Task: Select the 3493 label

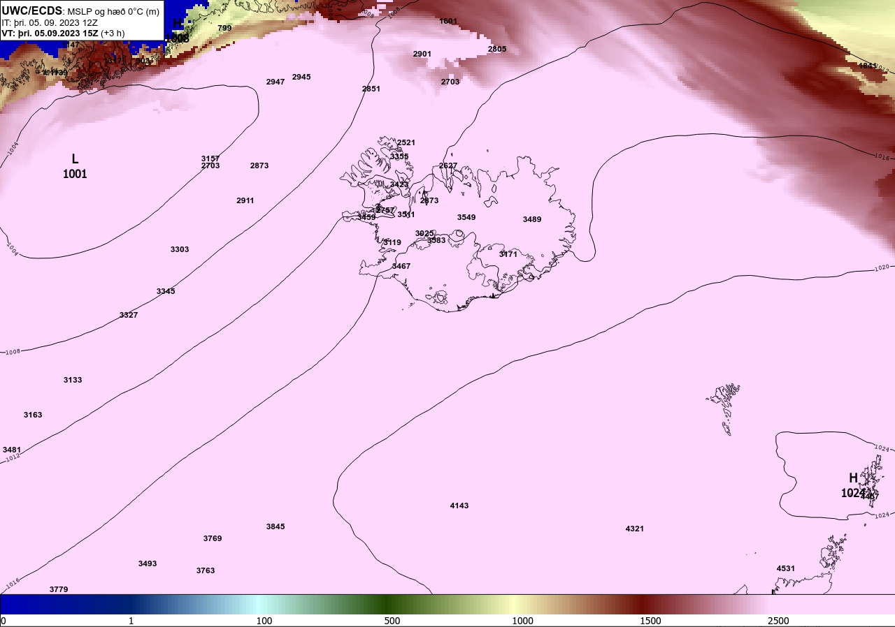Action: click(148, 563)
